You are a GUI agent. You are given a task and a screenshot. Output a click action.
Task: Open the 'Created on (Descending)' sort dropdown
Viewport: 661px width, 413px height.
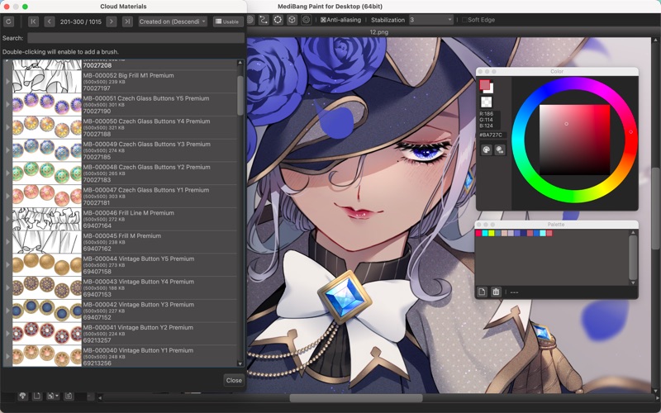(x=173, y=21)
